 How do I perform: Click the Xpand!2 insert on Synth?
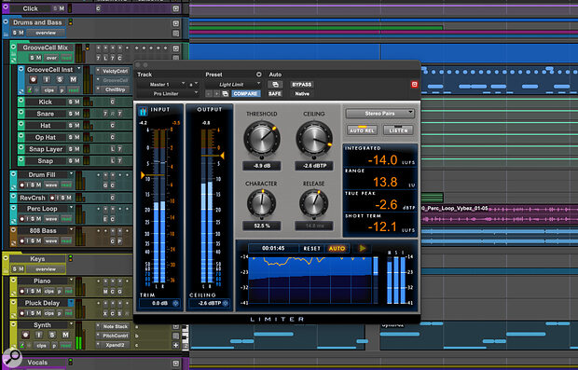(x=115, y=345)
